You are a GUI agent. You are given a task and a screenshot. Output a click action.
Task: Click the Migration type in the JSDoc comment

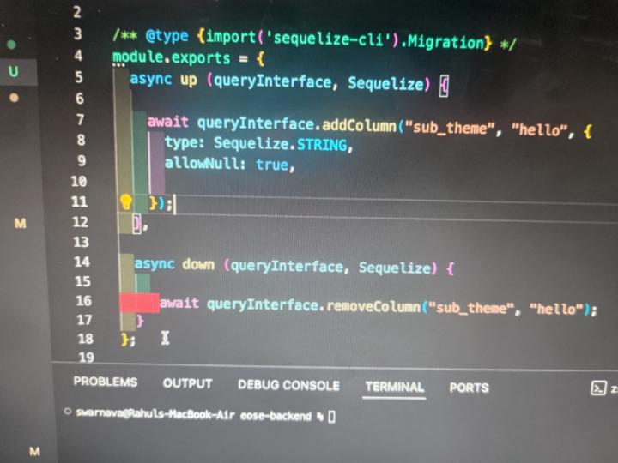pyautogui.click(x=445, y=41)
